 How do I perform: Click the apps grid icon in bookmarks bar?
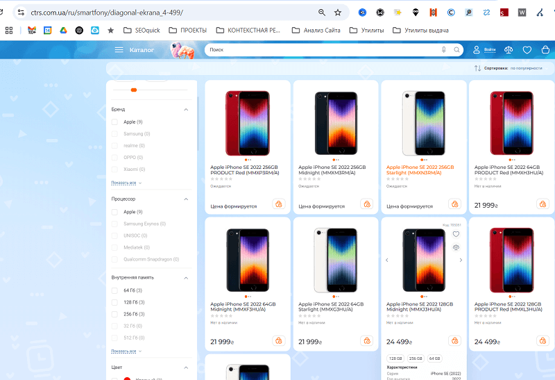click(9, 31)
